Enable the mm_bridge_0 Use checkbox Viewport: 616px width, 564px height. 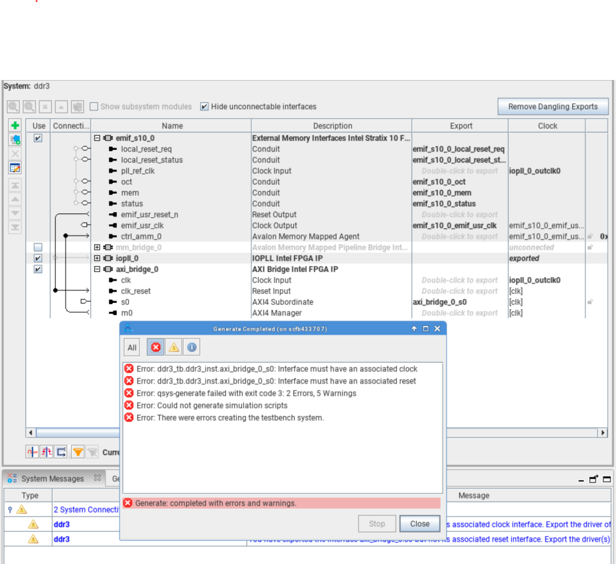point(38,247)
